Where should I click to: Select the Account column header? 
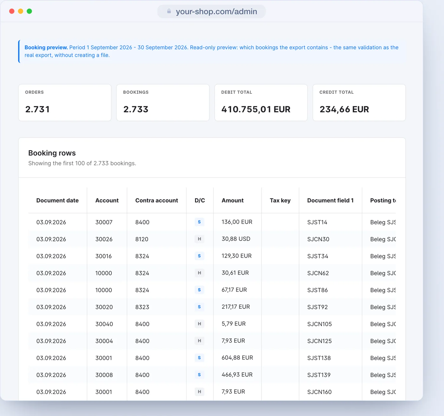tap(107, 201)
